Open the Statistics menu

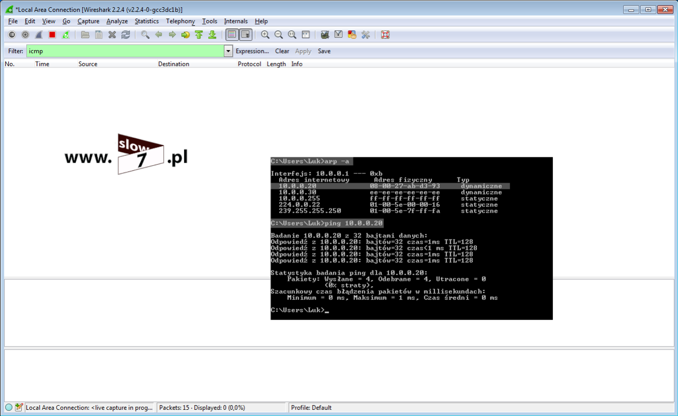(147, 21)
